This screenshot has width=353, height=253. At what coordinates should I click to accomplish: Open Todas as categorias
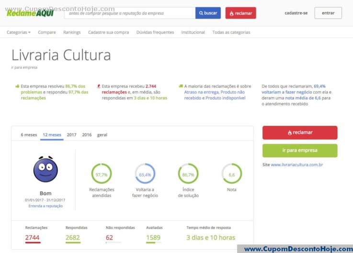(x=231, y=32)
